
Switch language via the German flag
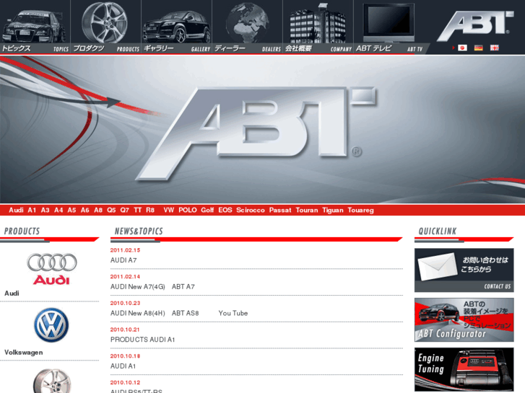click(479, 48)
